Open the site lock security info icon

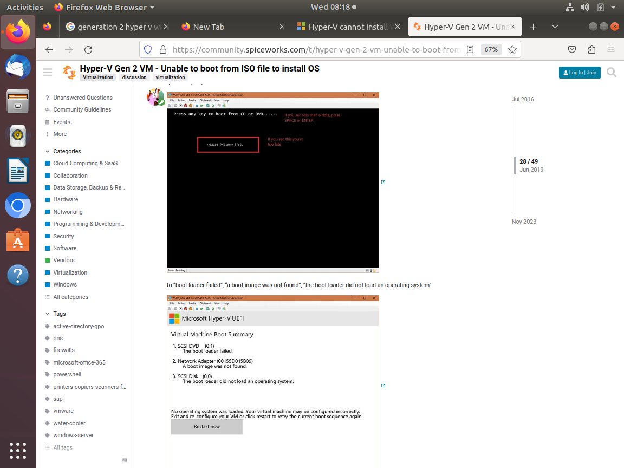162,49
